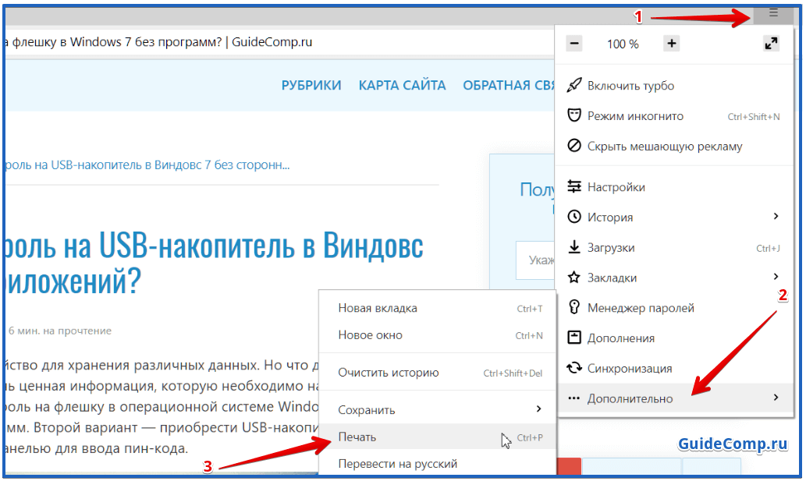Open Настройки from the menu

675,187
